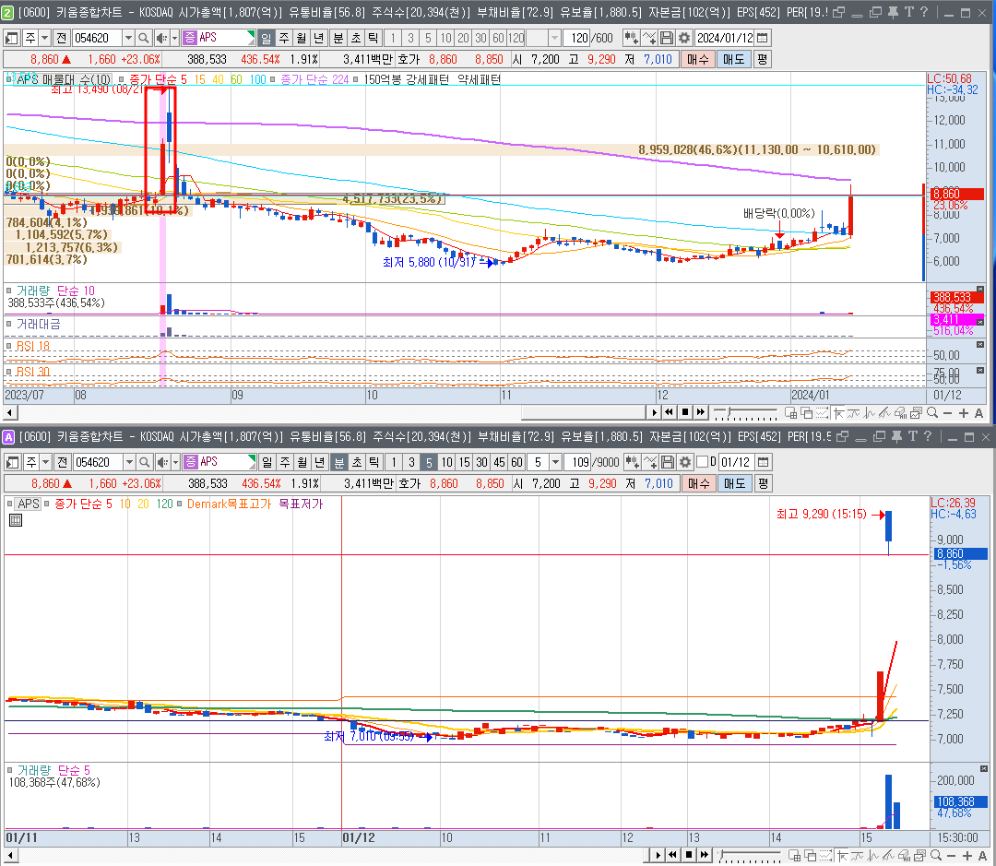Expand stock code 054620 dropdown in top window
The height and width of the screenshot is (866, 996).
click(x=127, y=38)
